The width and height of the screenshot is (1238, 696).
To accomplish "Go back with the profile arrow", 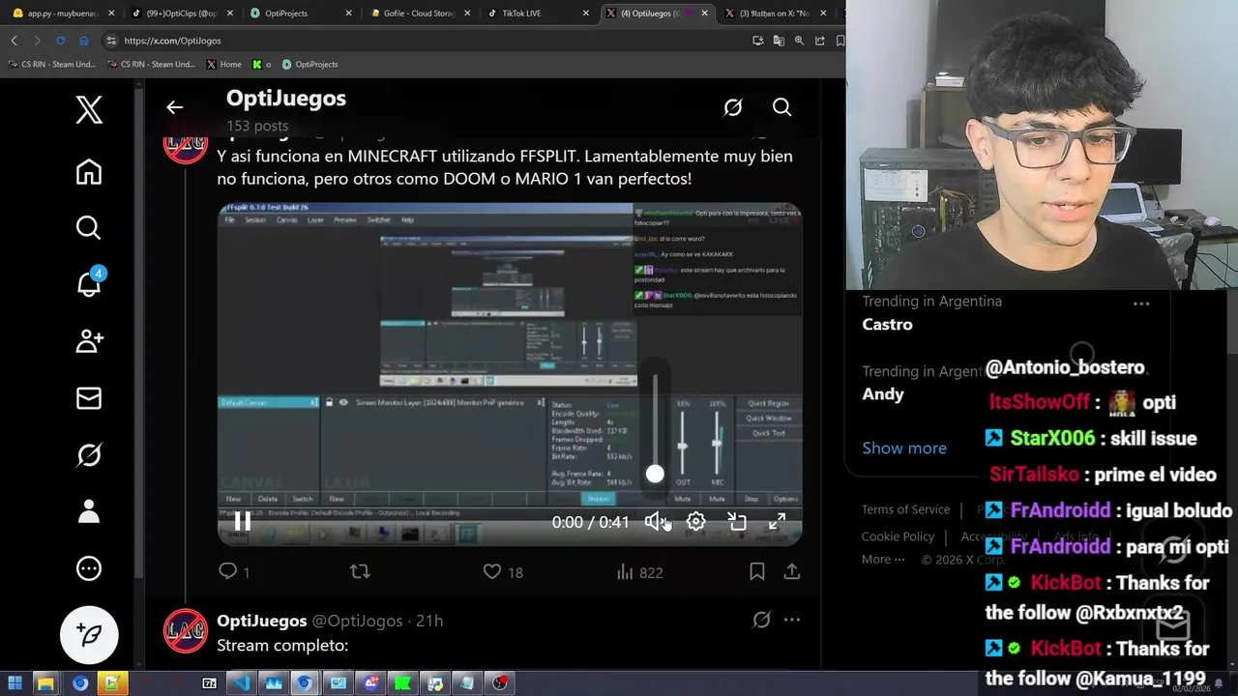I will pos(174,107).
